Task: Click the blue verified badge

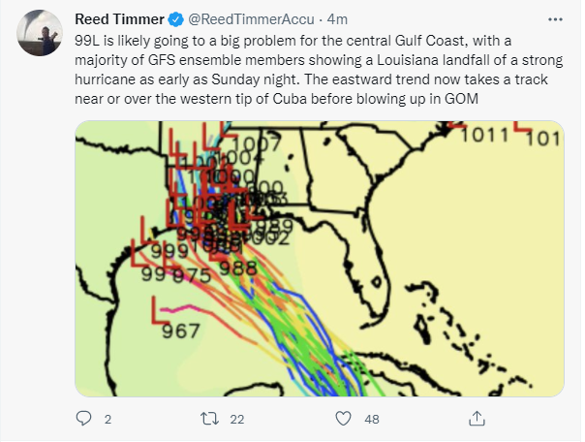Action: point(176,20)
